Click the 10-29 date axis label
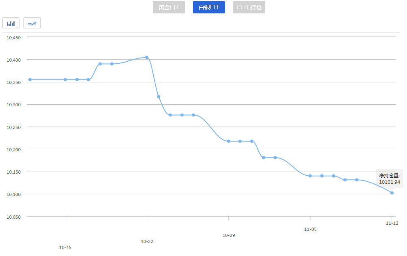This screenshot has height=256, width=407. (x=229, y=235)
